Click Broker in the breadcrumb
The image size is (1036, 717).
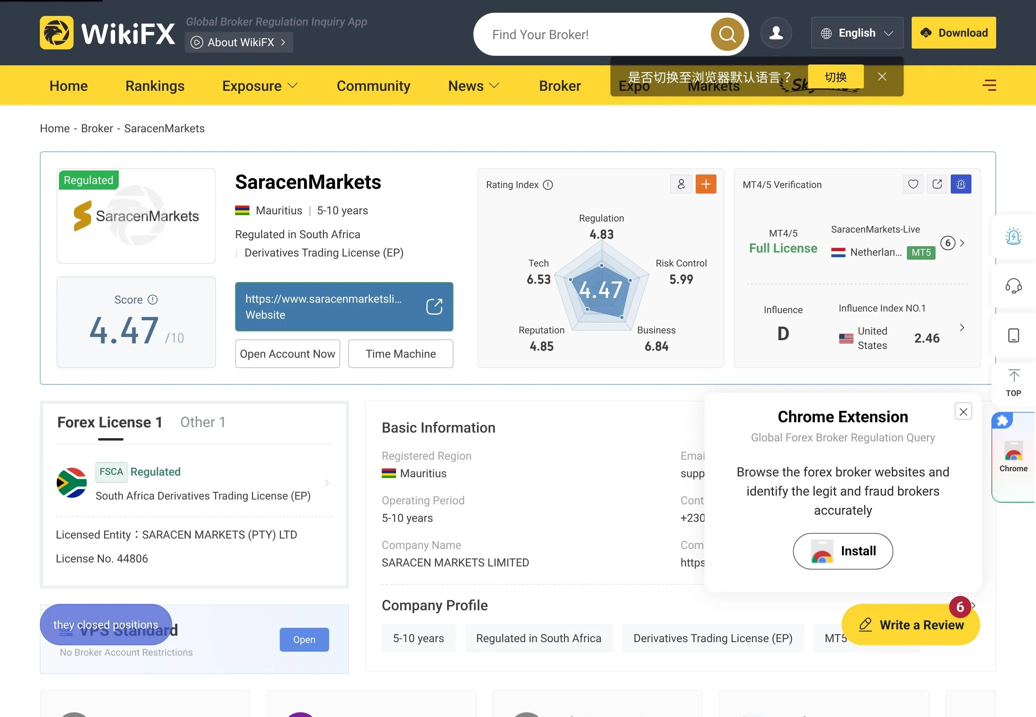(97, 129)
